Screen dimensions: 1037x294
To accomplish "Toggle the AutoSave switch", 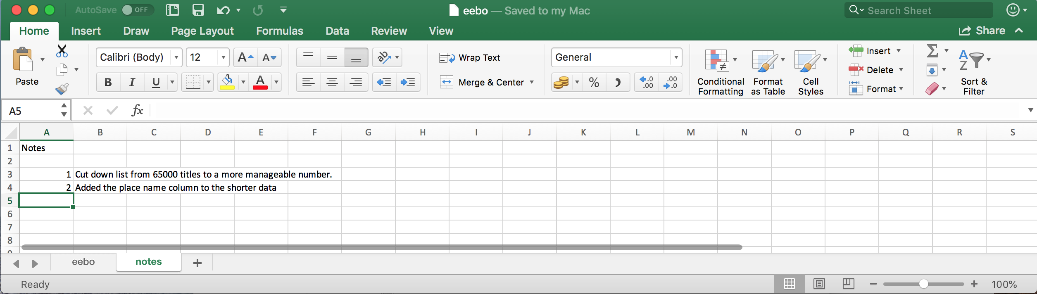I will [x=137, y=10].
